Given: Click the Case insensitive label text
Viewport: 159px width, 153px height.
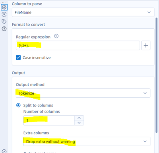Looking at the screenshot, I should pyautogui.click(x=37, y=58).
